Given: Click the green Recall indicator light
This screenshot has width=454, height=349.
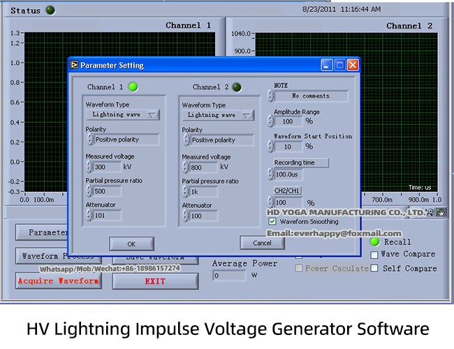Looking at the screenshot, I should click(375, 242).
